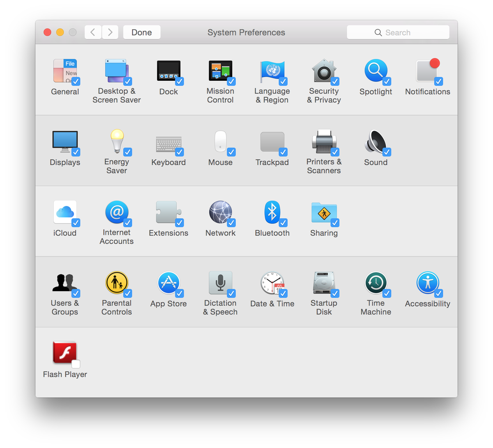Open the General preference pane icon
This screenshot has width=493, height=448.
click(x=65, y=71)
